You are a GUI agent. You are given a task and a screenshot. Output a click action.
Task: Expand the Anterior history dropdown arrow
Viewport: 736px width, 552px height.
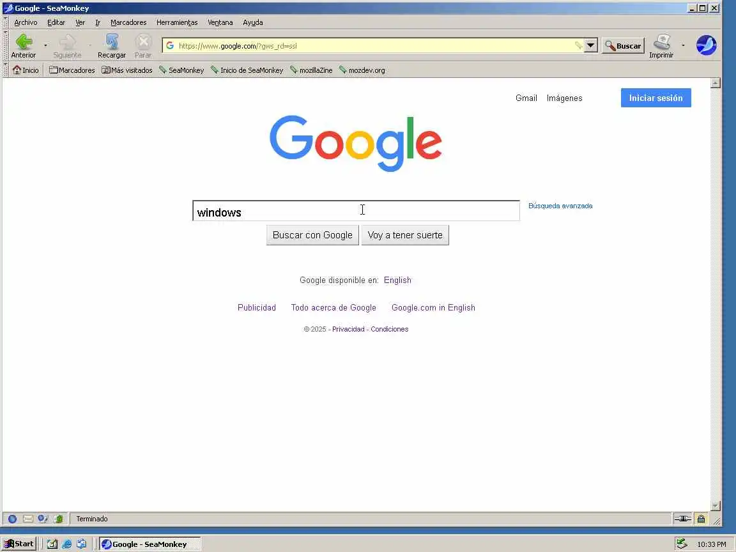click(x=45, y=45)
